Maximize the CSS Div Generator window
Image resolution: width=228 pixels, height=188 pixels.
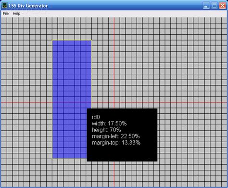[x=214, y=6]
